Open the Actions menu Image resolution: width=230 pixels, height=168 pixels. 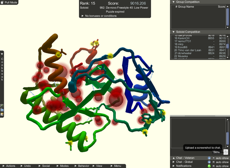tap(9, 166)
